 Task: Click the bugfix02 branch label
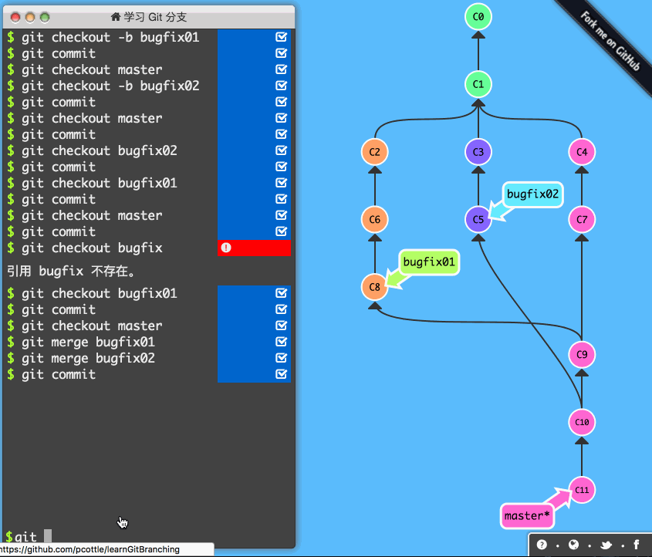click(x=532, y=194)
